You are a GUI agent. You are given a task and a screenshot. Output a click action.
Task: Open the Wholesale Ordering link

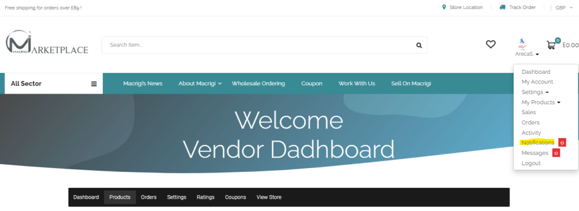pos(258,83)
